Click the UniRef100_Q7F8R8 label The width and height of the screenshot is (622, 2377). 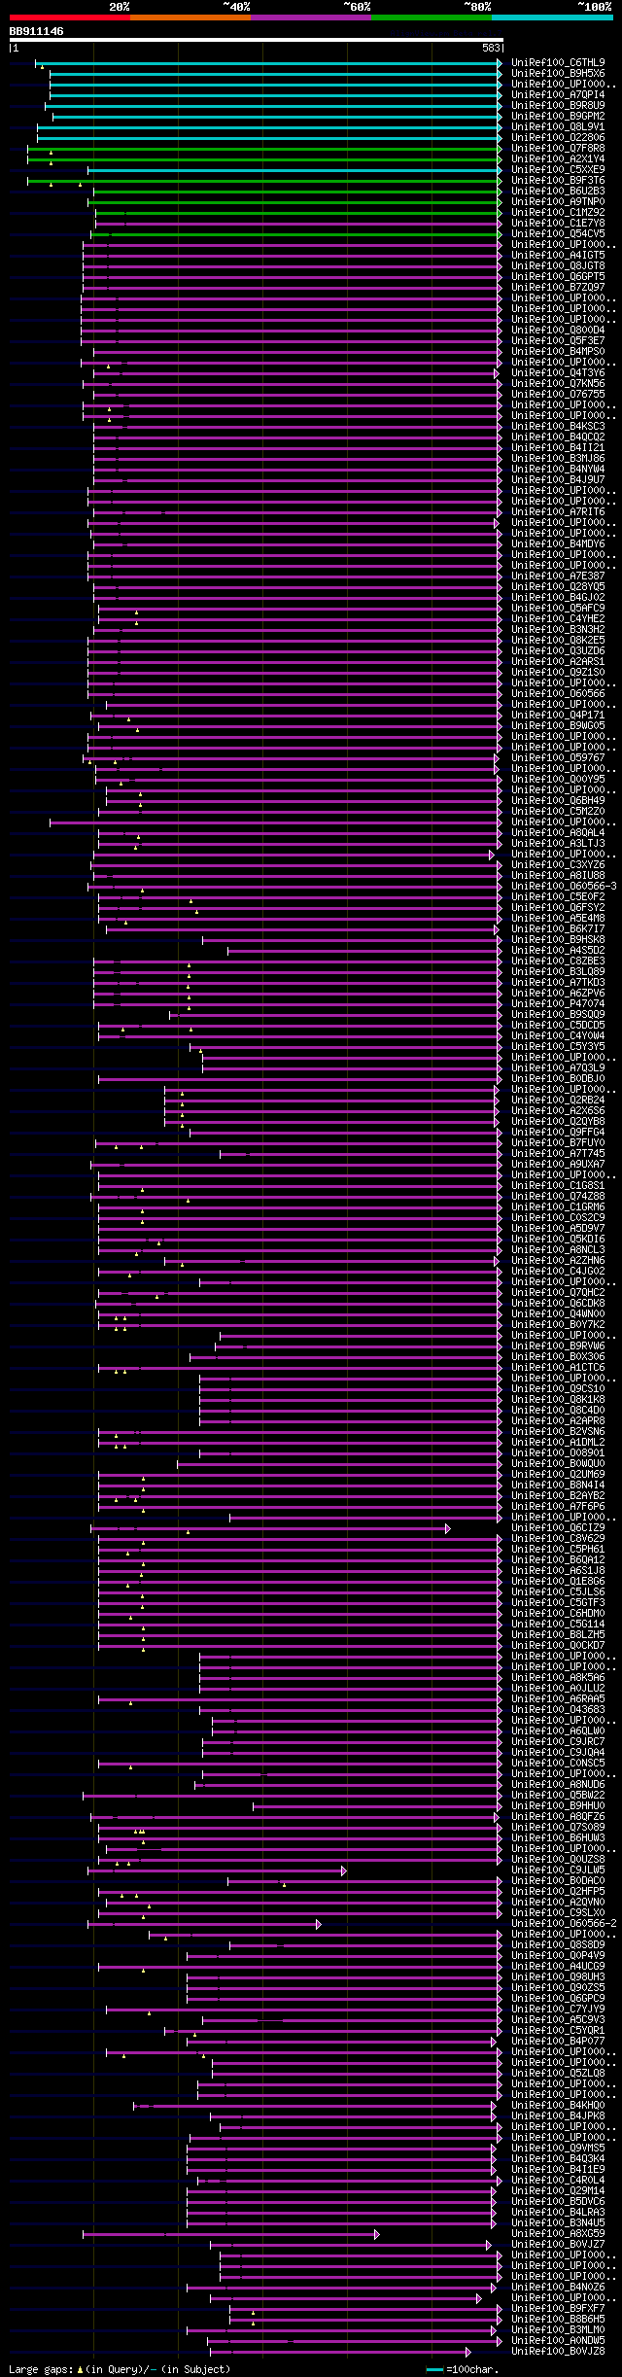[x=558, y=149]
